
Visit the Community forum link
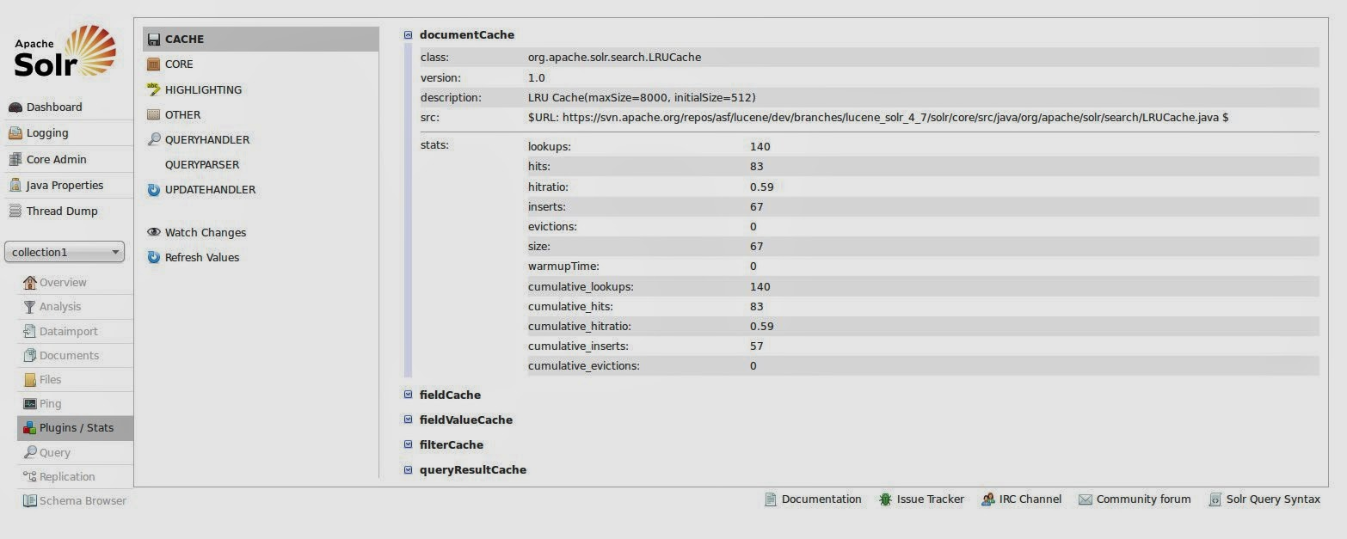tap(1144, 499)
